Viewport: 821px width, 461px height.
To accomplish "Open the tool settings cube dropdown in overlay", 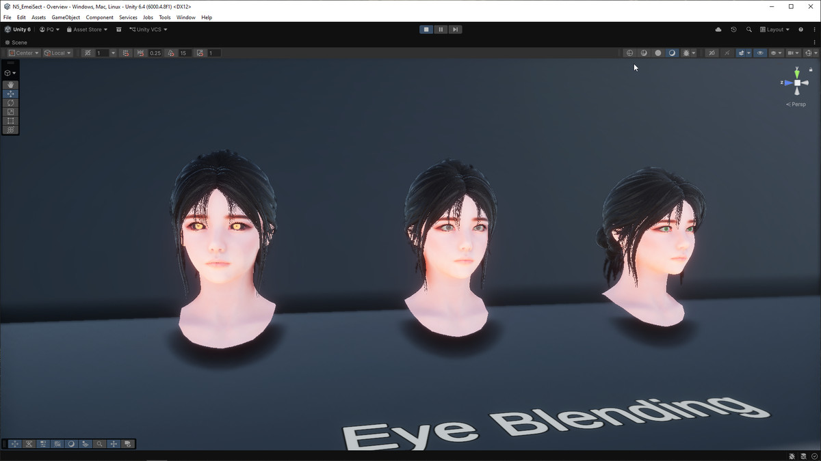I will pyautogui.click(x=10, y=72).
